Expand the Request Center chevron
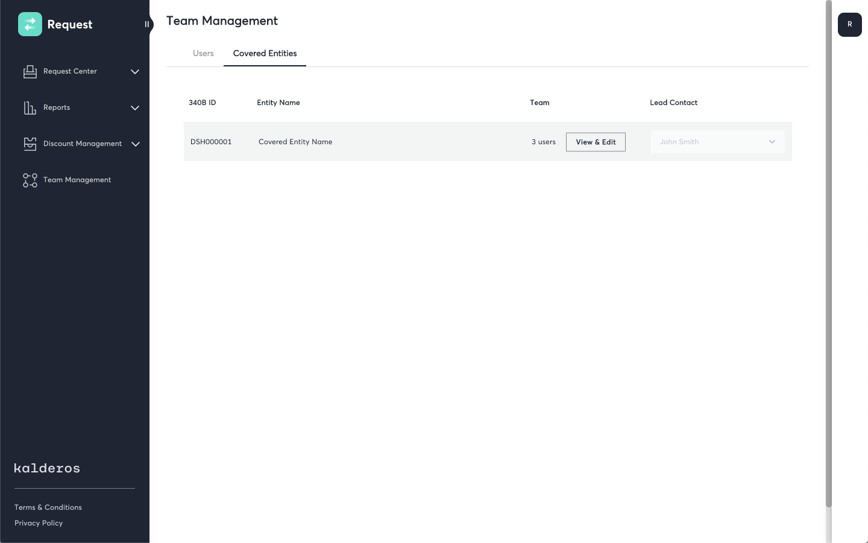868x543 pixels. point(135,72)
